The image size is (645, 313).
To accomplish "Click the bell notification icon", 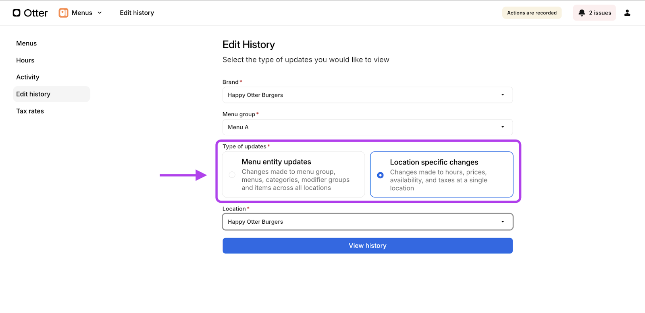I will [581, 13].
